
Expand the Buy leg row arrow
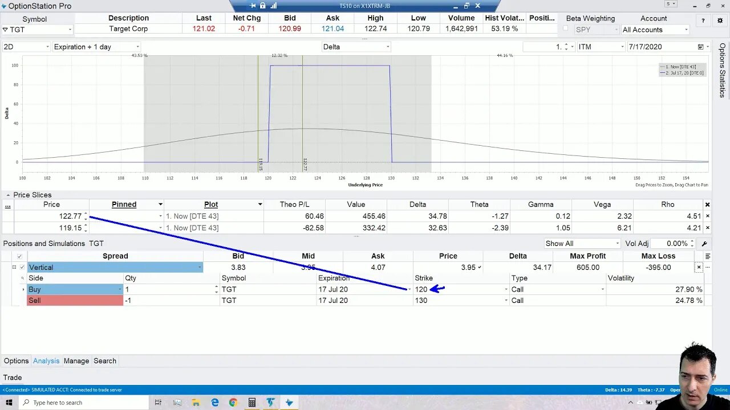coord(23,289)
